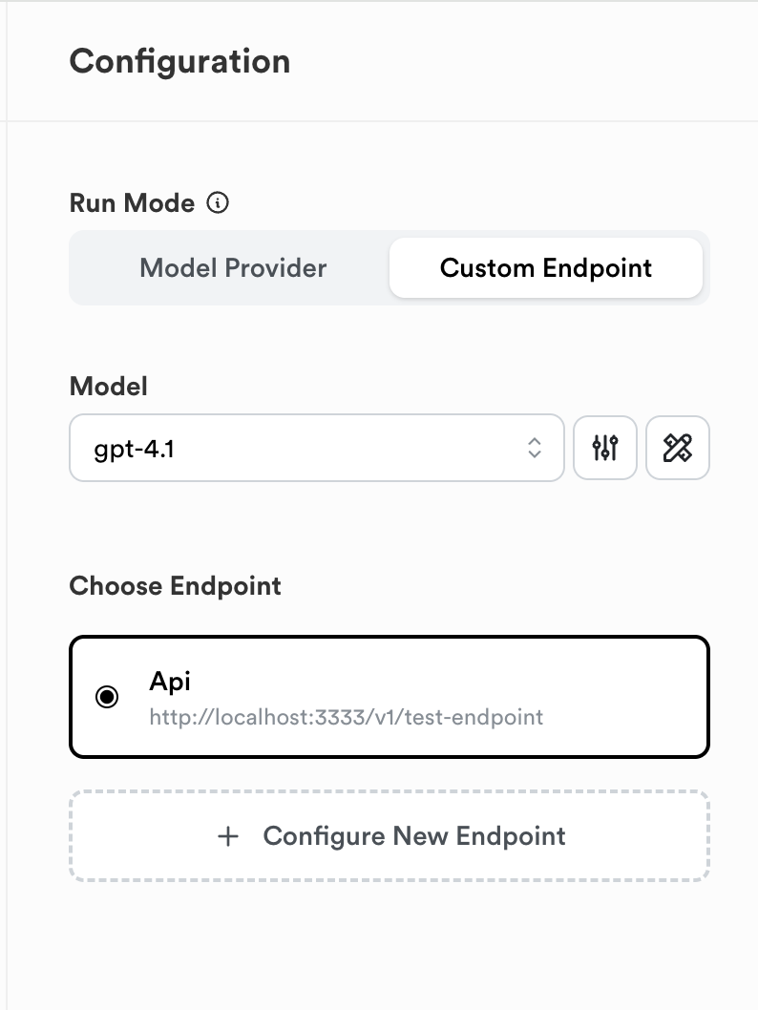758x1010 pixels.
Task: Select the Custom Endpoint tab
Action: [546, 268]
